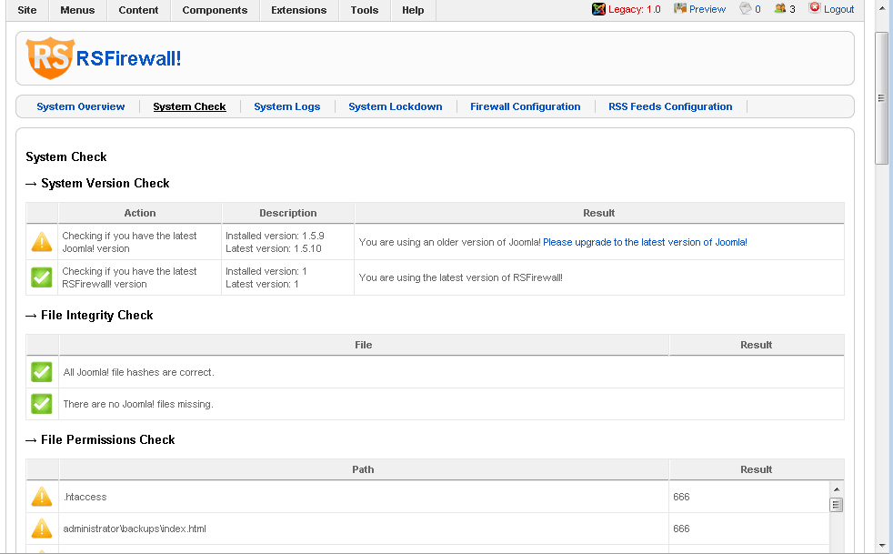Click 'You are using the latest version of RSFirewall!'
893x554 pixels.
(x=461, y=277)
